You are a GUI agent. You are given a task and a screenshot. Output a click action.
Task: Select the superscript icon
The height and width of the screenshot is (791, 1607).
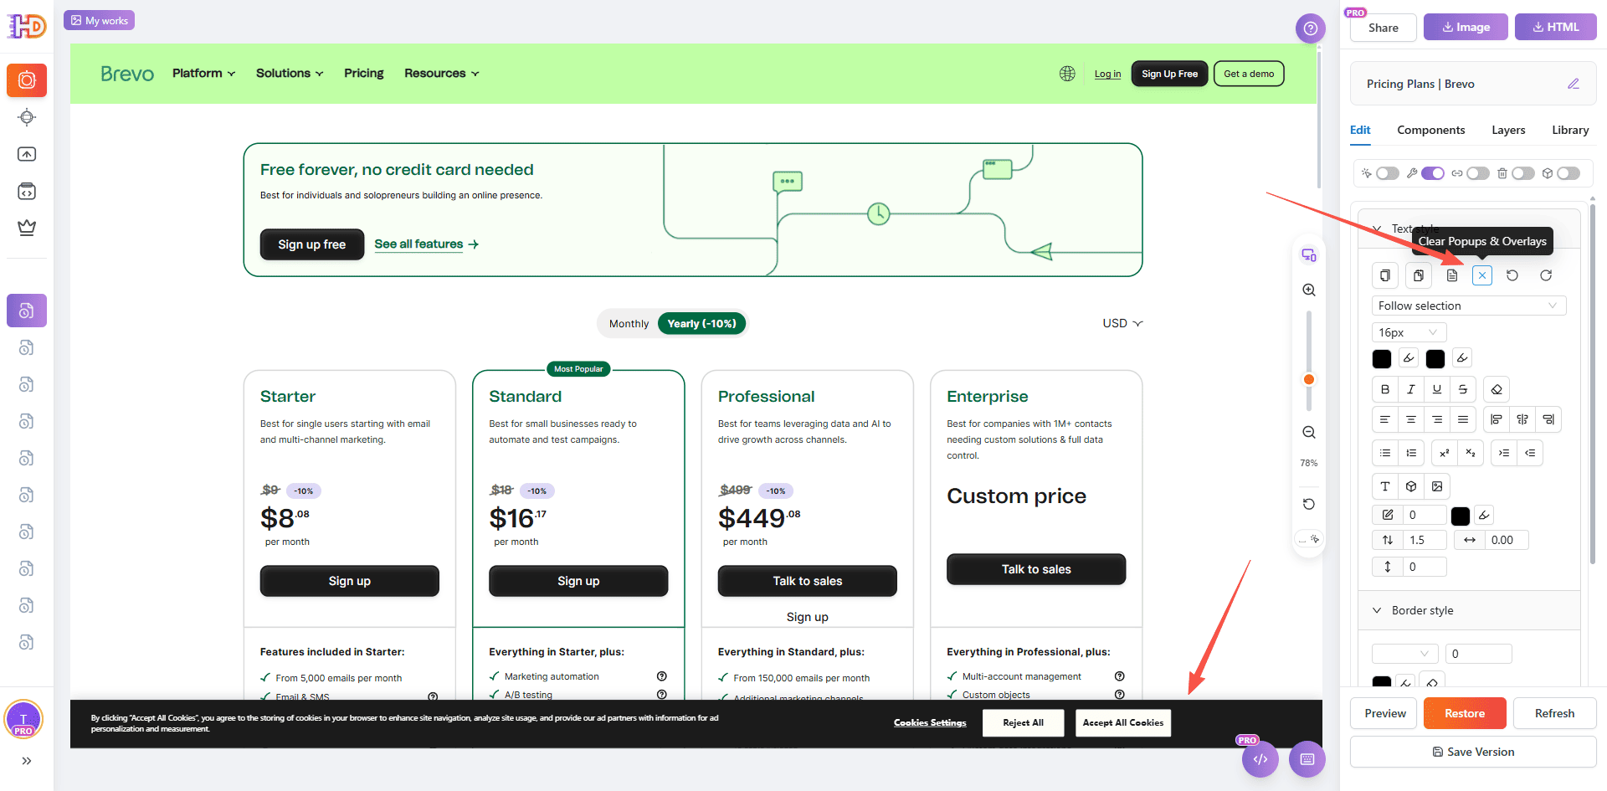[x=1444, y=453]
